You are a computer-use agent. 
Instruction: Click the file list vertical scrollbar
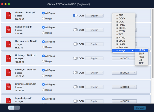[153, 43]
